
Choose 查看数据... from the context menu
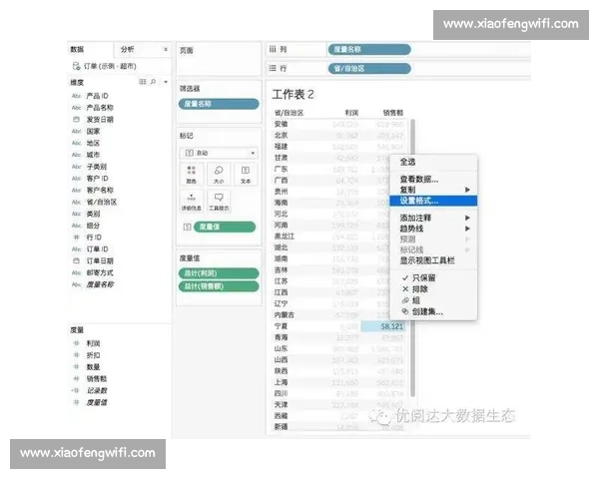coord(433,179)
